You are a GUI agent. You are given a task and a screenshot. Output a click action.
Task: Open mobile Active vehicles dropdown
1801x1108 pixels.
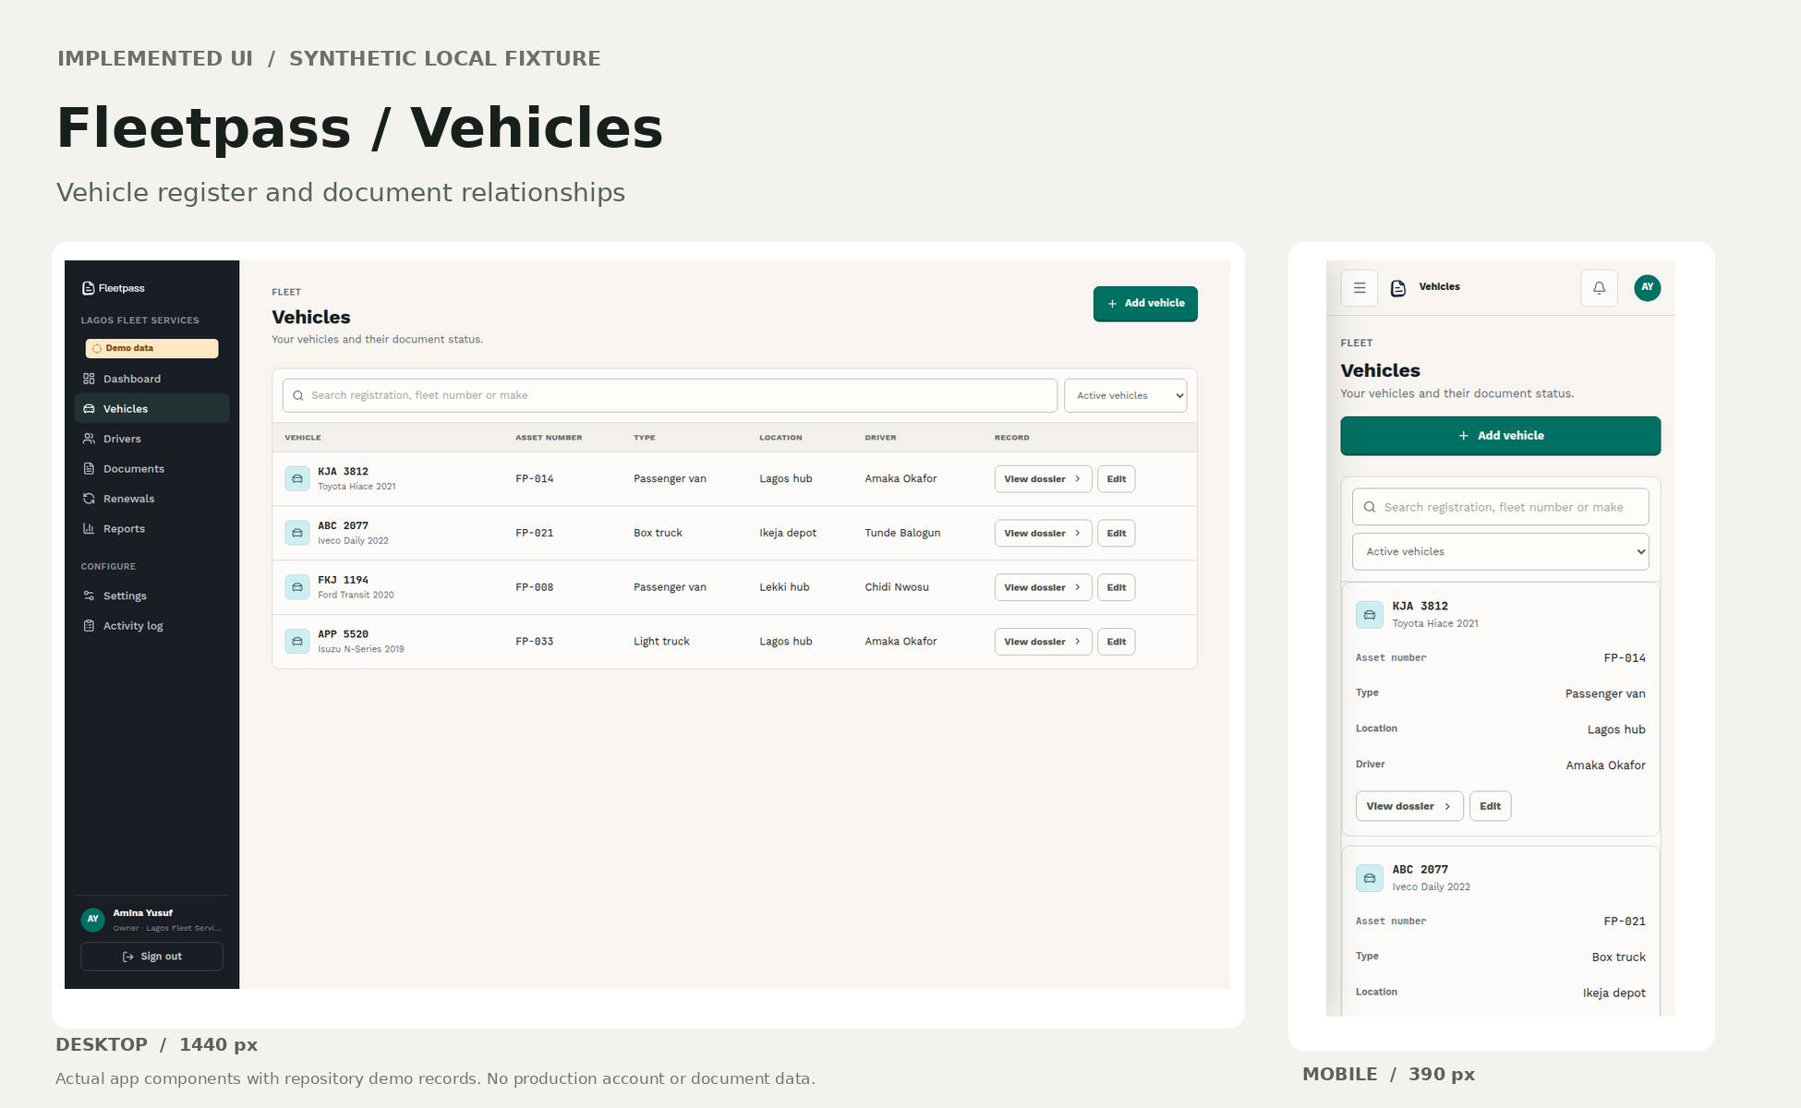1500,551
